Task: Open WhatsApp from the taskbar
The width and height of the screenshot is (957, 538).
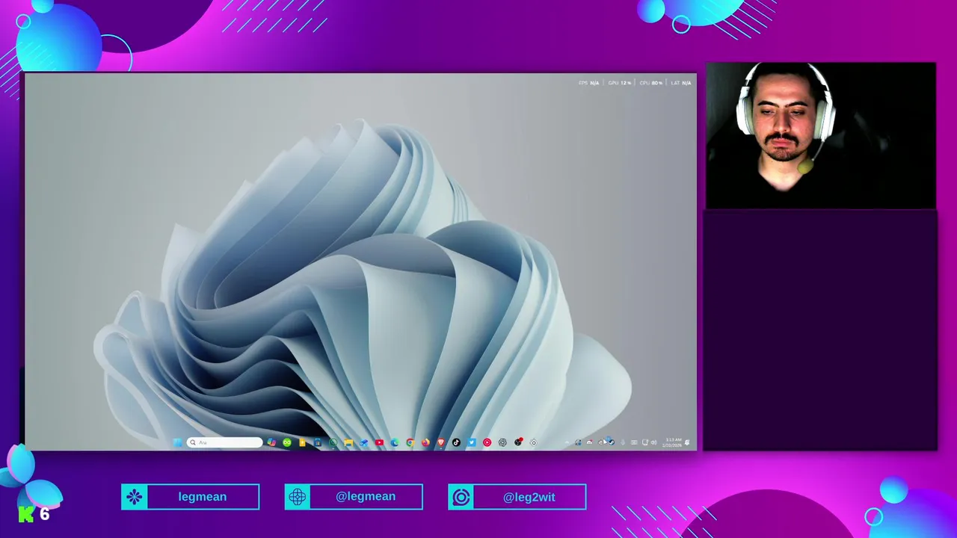Action: [x=333, y=442]
